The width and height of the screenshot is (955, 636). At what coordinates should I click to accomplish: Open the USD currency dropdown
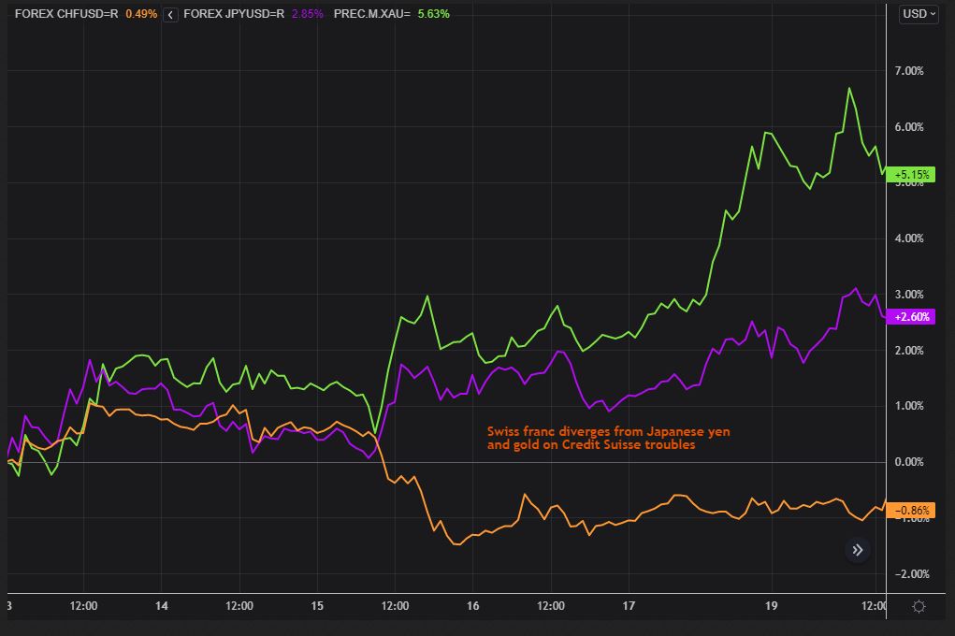(918, 14)
